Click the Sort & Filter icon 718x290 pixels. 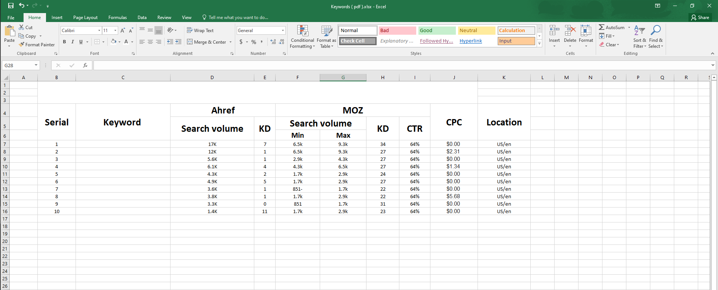639,37
